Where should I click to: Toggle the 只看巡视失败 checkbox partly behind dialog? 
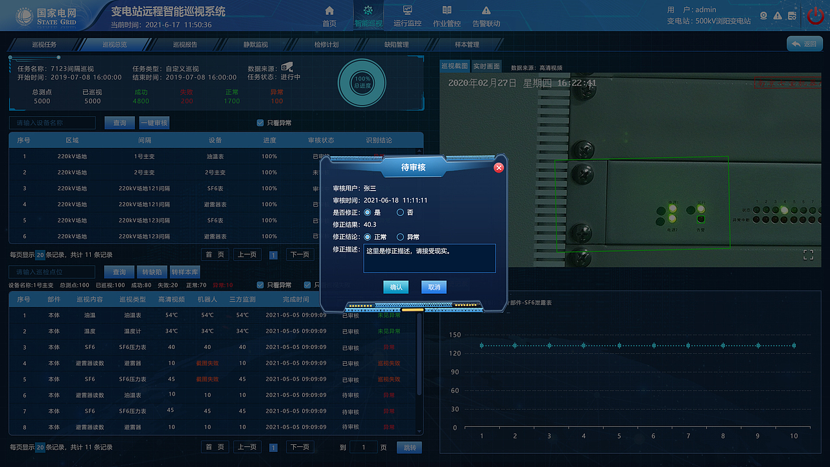(x=307, y=285)
